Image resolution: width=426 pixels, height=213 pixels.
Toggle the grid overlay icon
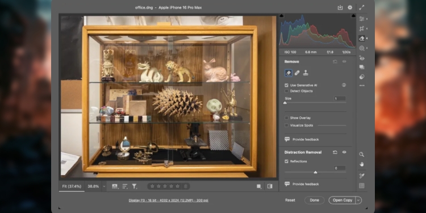click(362, 186)
